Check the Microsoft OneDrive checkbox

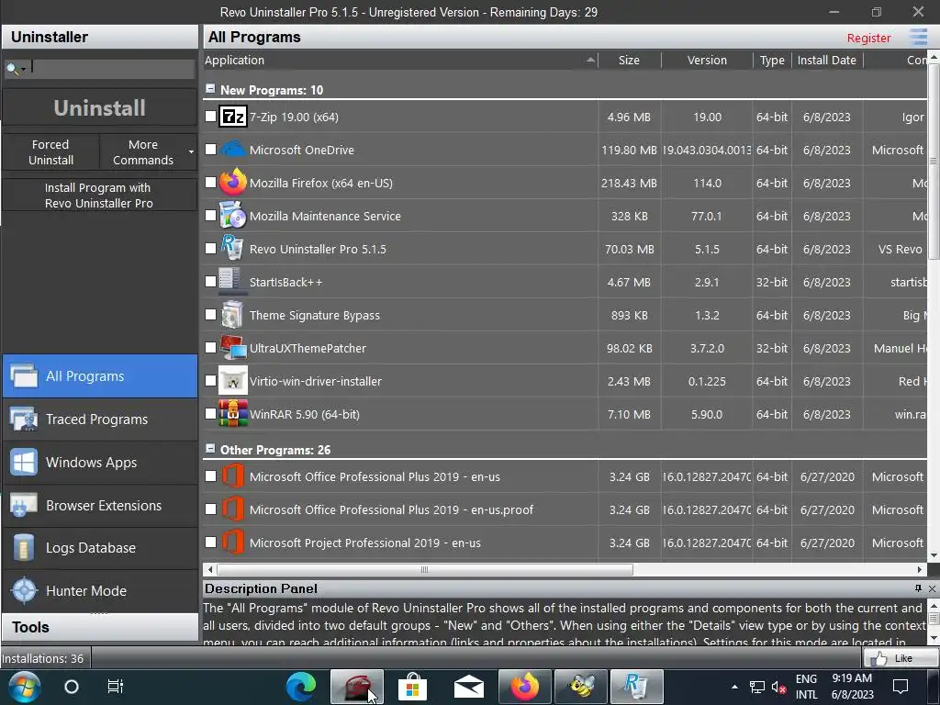[210, 150]
